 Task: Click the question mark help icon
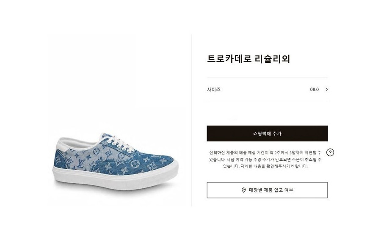[330, 152]
